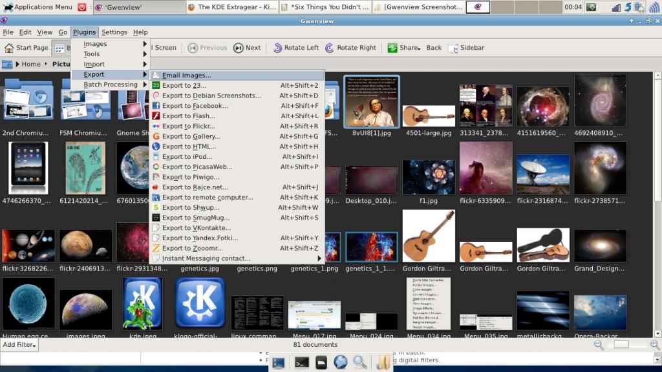This screenshot has height=372, width=662.
Task: Click the HTML globe icon in Export menu
Action: pyautogui.click(x=156, y=147)
